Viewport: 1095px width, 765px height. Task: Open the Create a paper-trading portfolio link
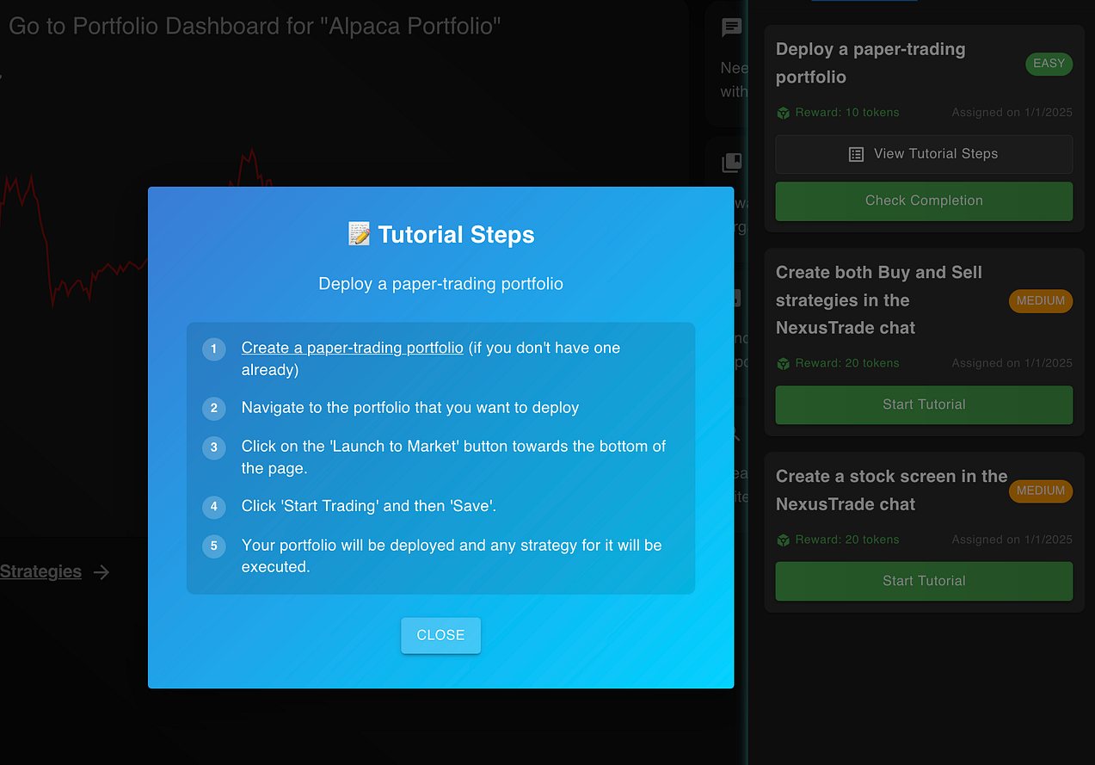click(351, 347)
